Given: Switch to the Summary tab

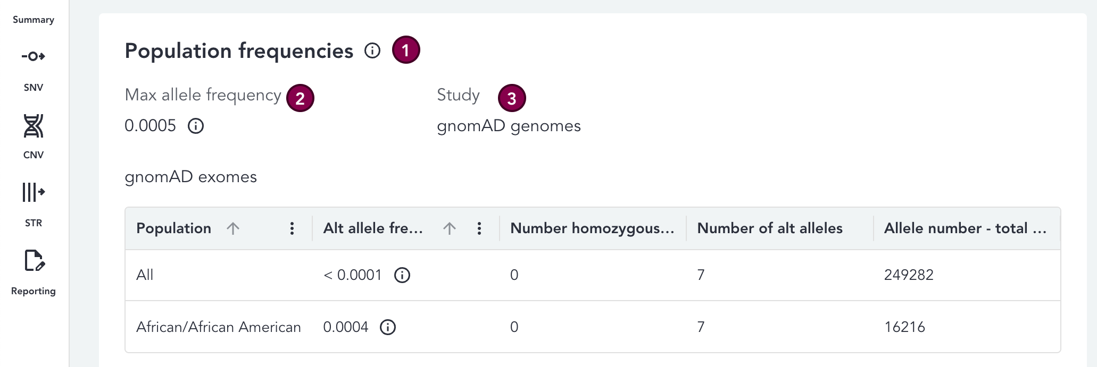Looking at the screenshot, I should [x=33, y=20].
